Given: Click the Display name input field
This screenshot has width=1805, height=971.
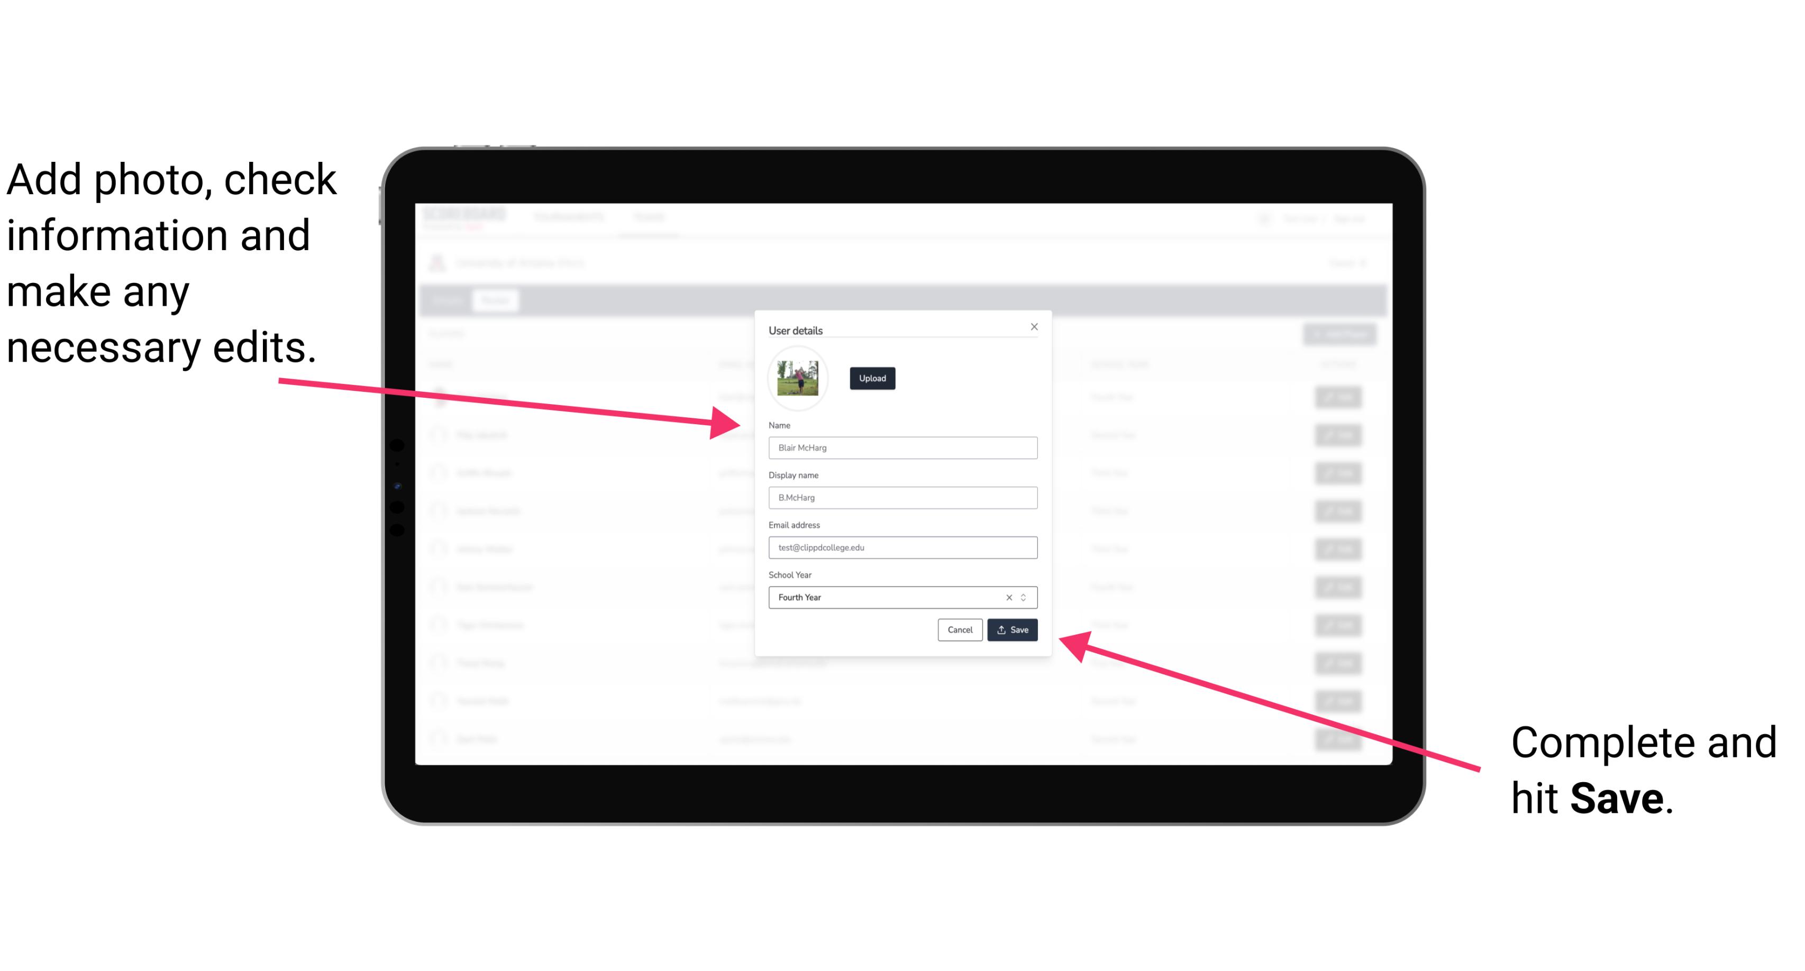Looking at the screenshot, I should click(x=901, y=498).
